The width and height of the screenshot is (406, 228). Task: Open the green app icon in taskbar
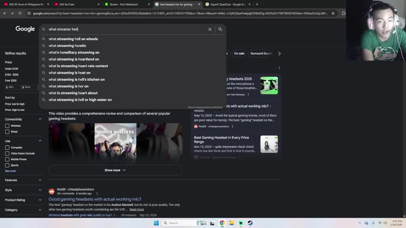pos(241,223)
